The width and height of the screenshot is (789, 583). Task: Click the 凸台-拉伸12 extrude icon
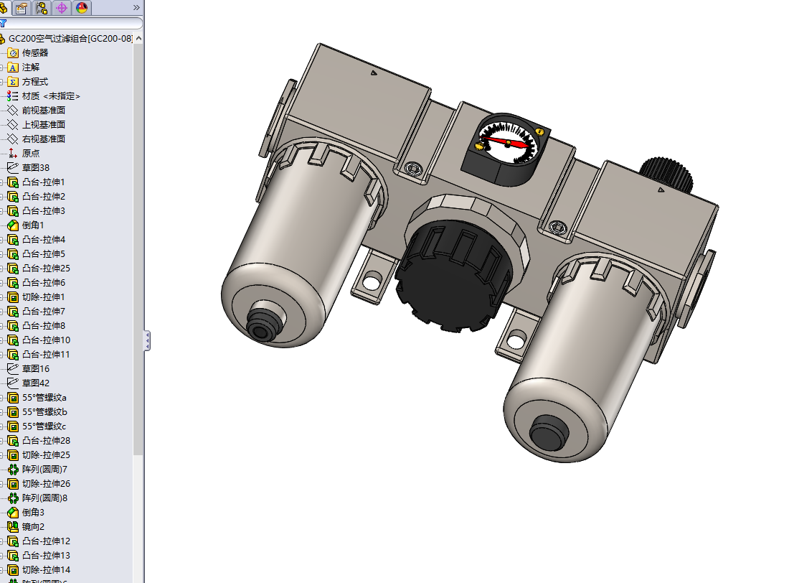(x=13, y=541)
